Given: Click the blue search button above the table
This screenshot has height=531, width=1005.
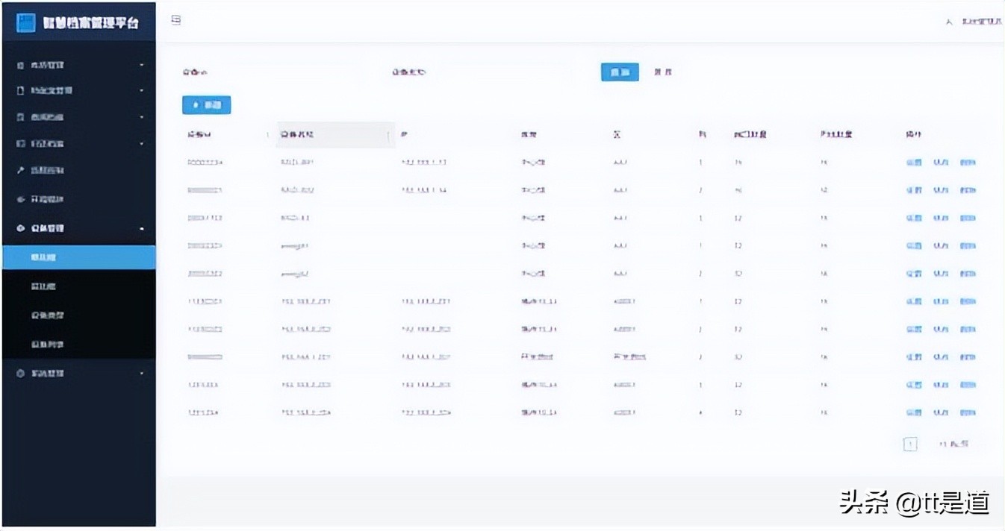Looking at the screenshot, I should click(619, 72).
